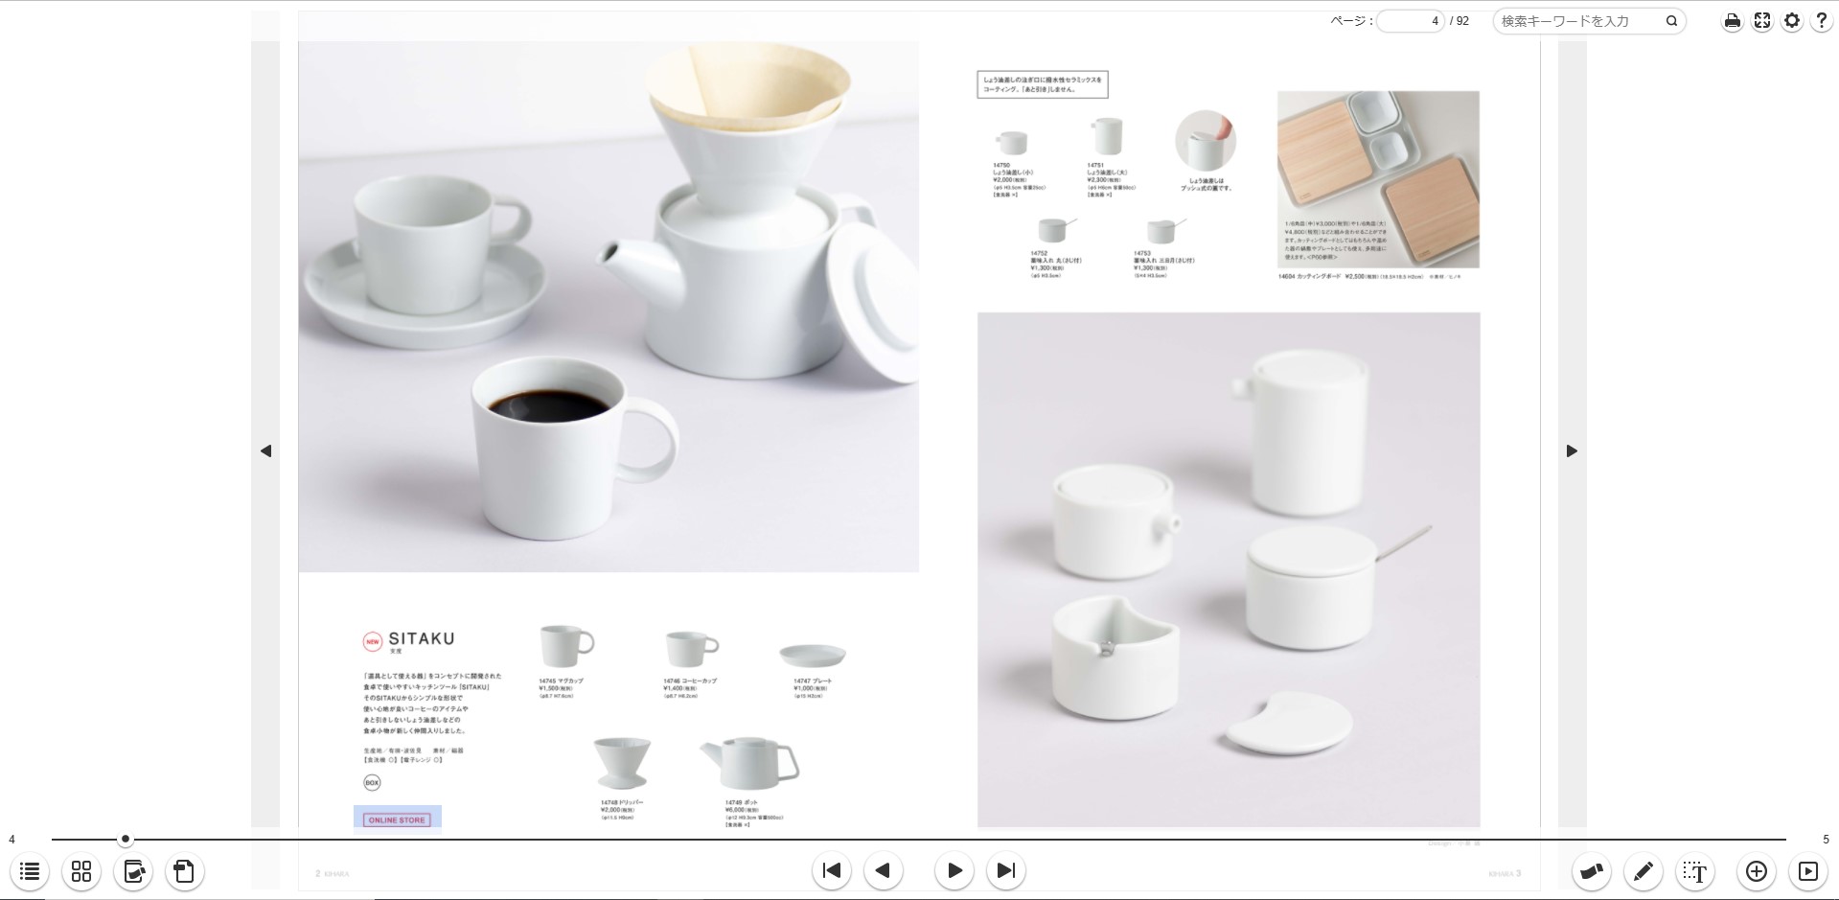This screenshot has width=1839, height=900.
Task: Select the highlighter marker tool
Action: (x=1591, y=871)
